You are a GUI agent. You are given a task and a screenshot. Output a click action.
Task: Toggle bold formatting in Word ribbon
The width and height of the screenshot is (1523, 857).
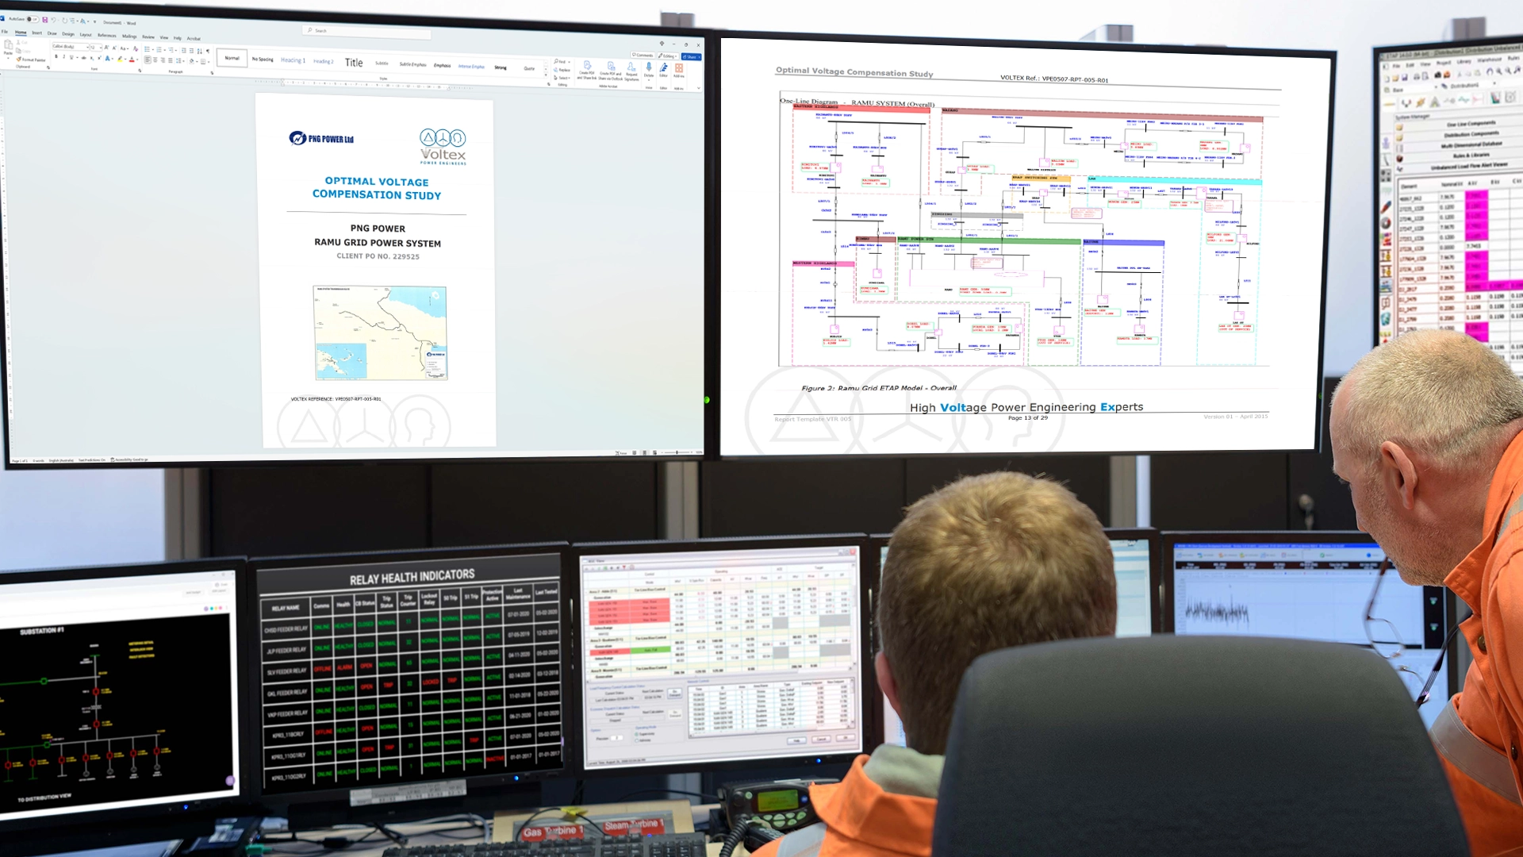pos(56,56)
